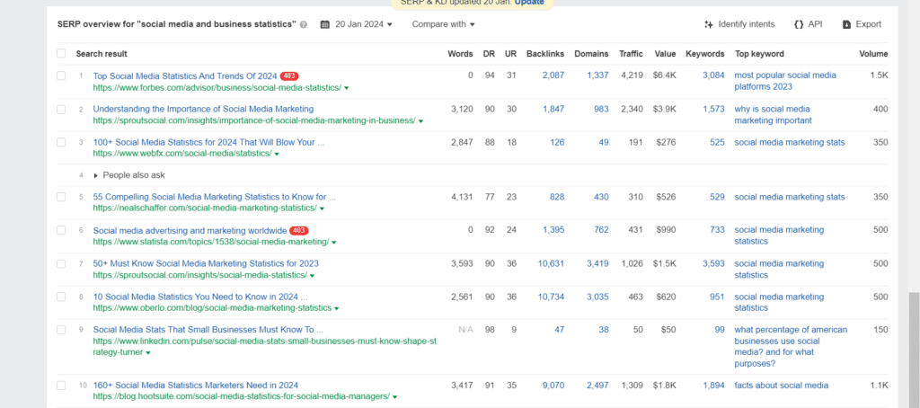Open the dropdown arrow after the statista.com URL
Screen dimensions: 920x408
point(333,243)
